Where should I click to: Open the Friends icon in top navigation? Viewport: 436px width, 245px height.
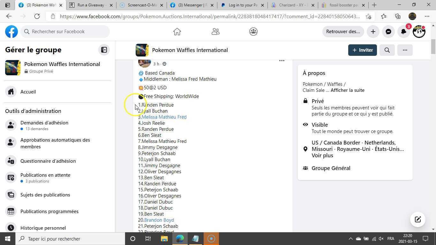click(x=215, y=32)
